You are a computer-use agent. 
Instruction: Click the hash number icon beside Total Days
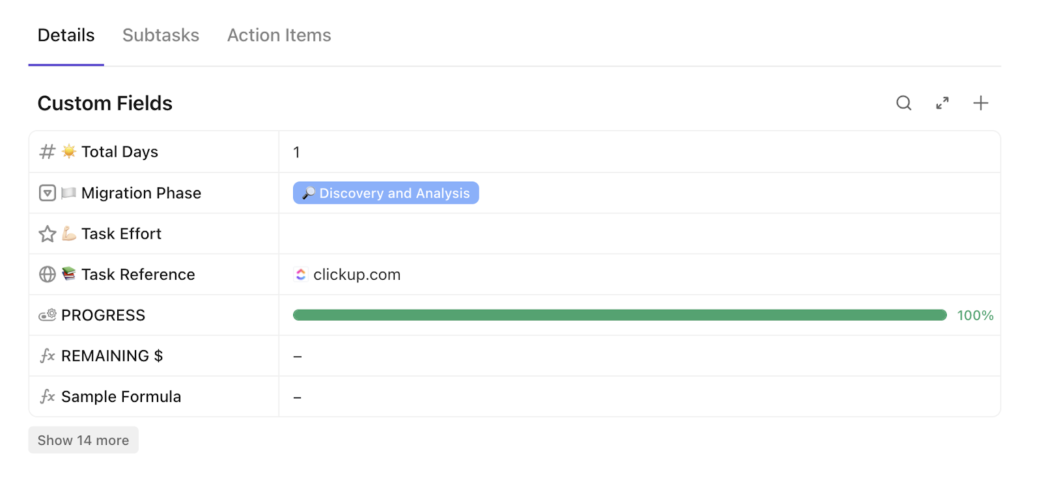click(x=47, y=152)
